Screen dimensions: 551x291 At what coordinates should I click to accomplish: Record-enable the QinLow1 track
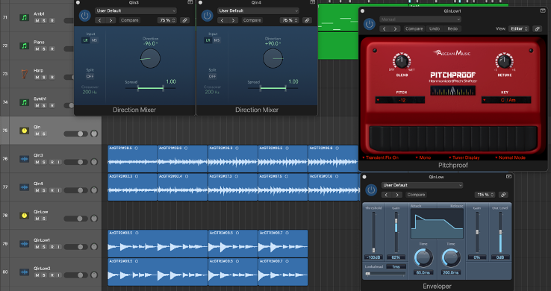pos(52,247)
